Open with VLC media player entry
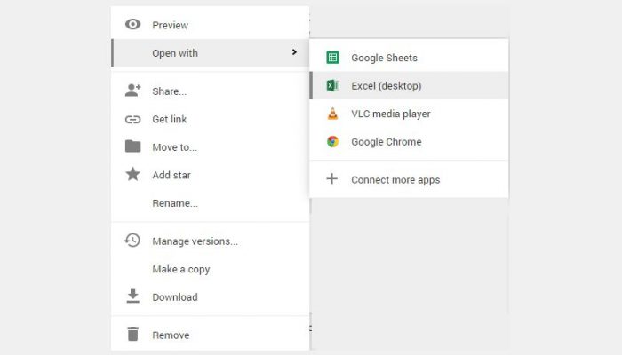Image resolution: width=622 pixels, height=355 pixels. 409,114
